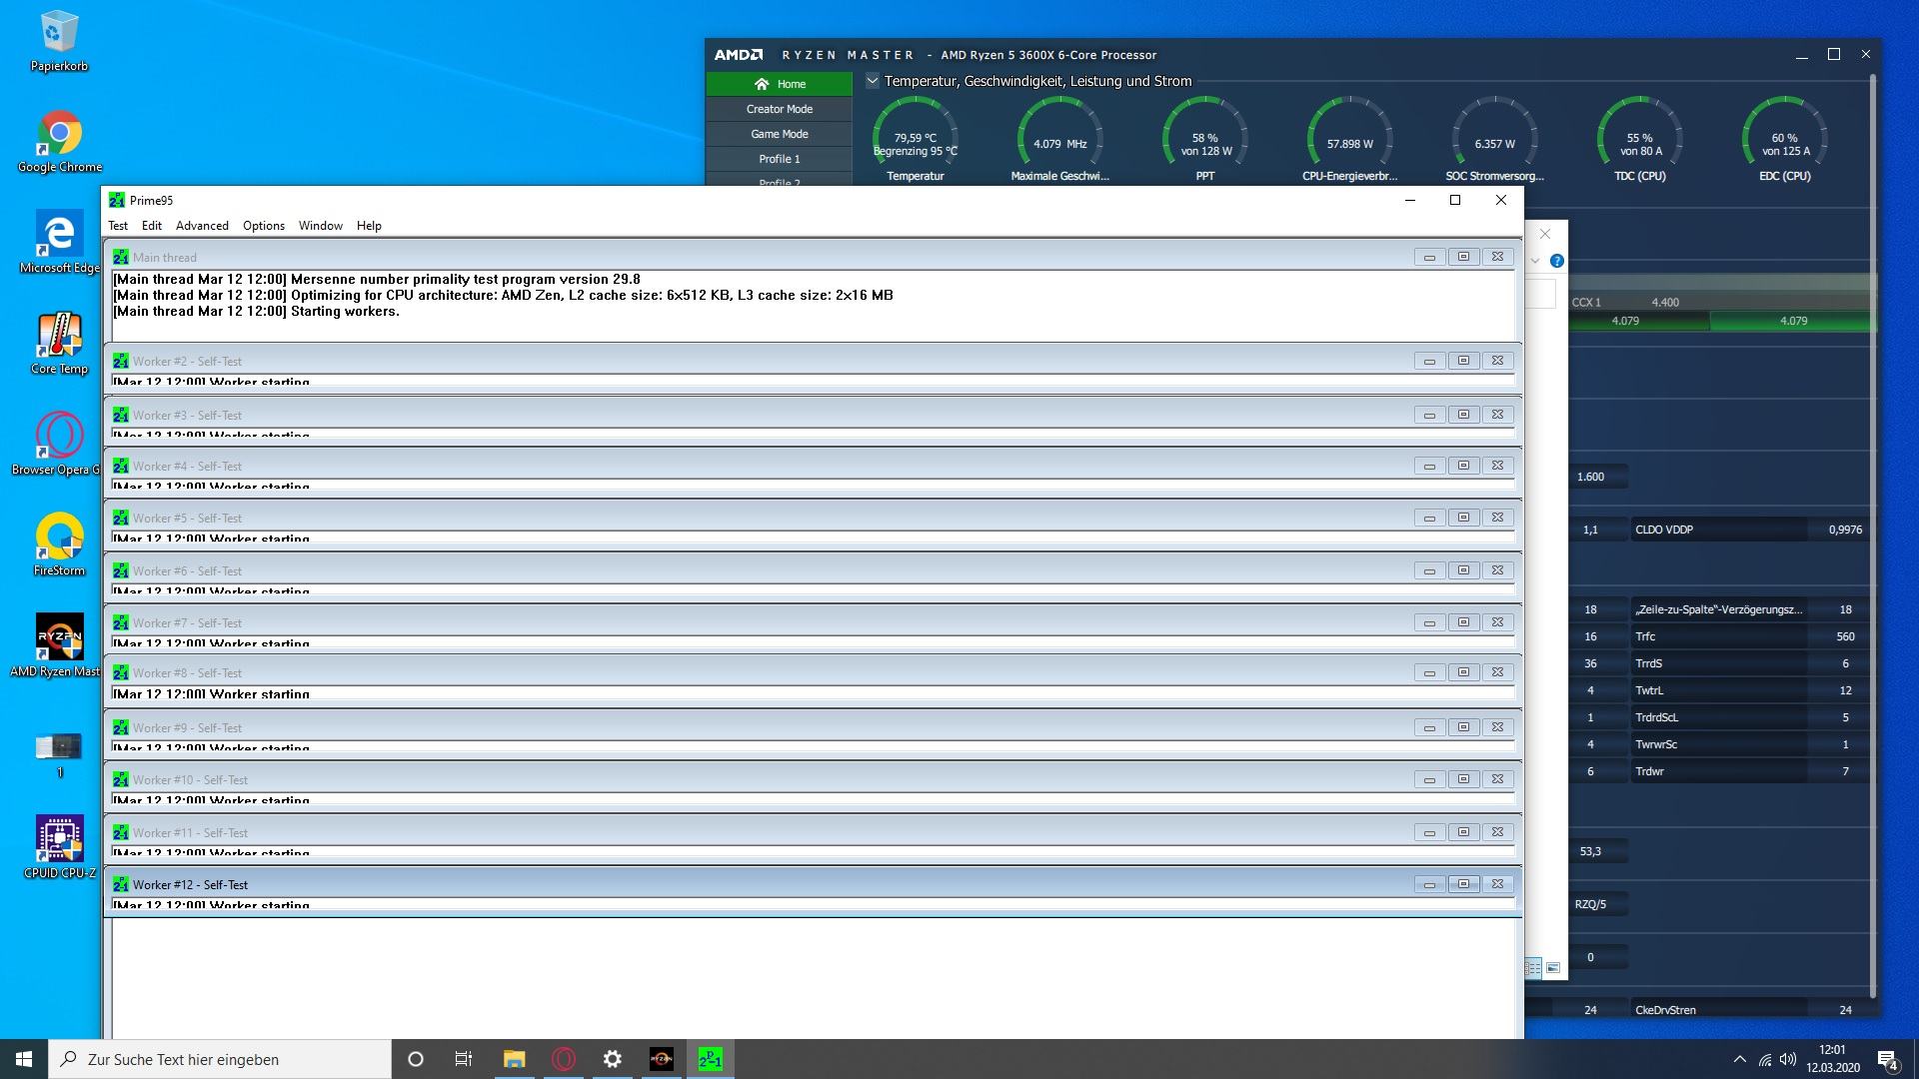Screen dimensions: 1919x1079
Task: Open the Options menu in Prime95
Action: click(264, 226)
